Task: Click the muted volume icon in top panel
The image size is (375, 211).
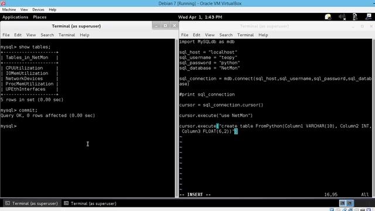Action: 342,17
